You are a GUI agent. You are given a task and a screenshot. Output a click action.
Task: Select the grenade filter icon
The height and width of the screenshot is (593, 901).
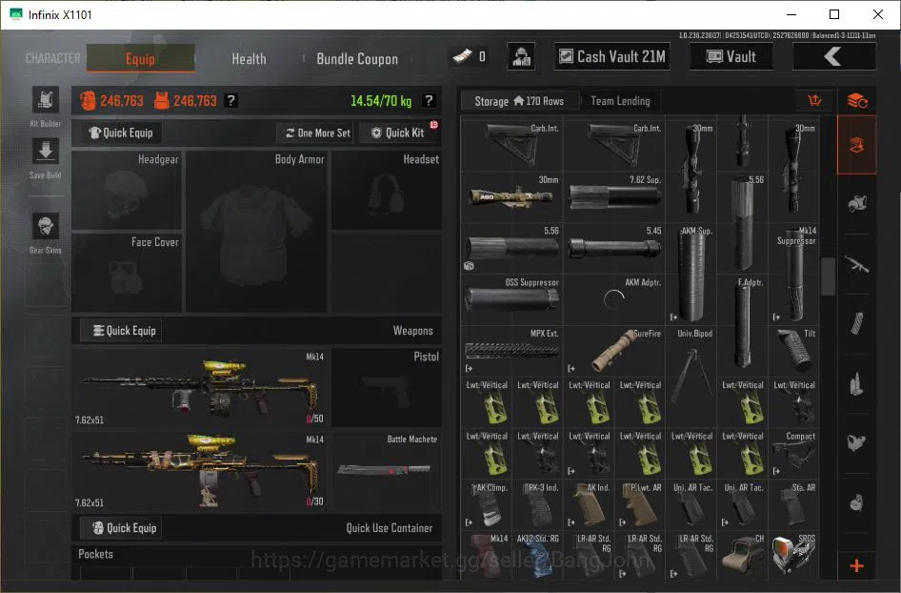pyautogui.click(x=857, y=502)
